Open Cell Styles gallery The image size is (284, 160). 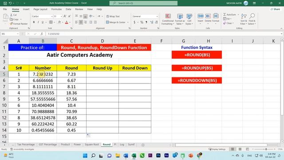point(189,19)
